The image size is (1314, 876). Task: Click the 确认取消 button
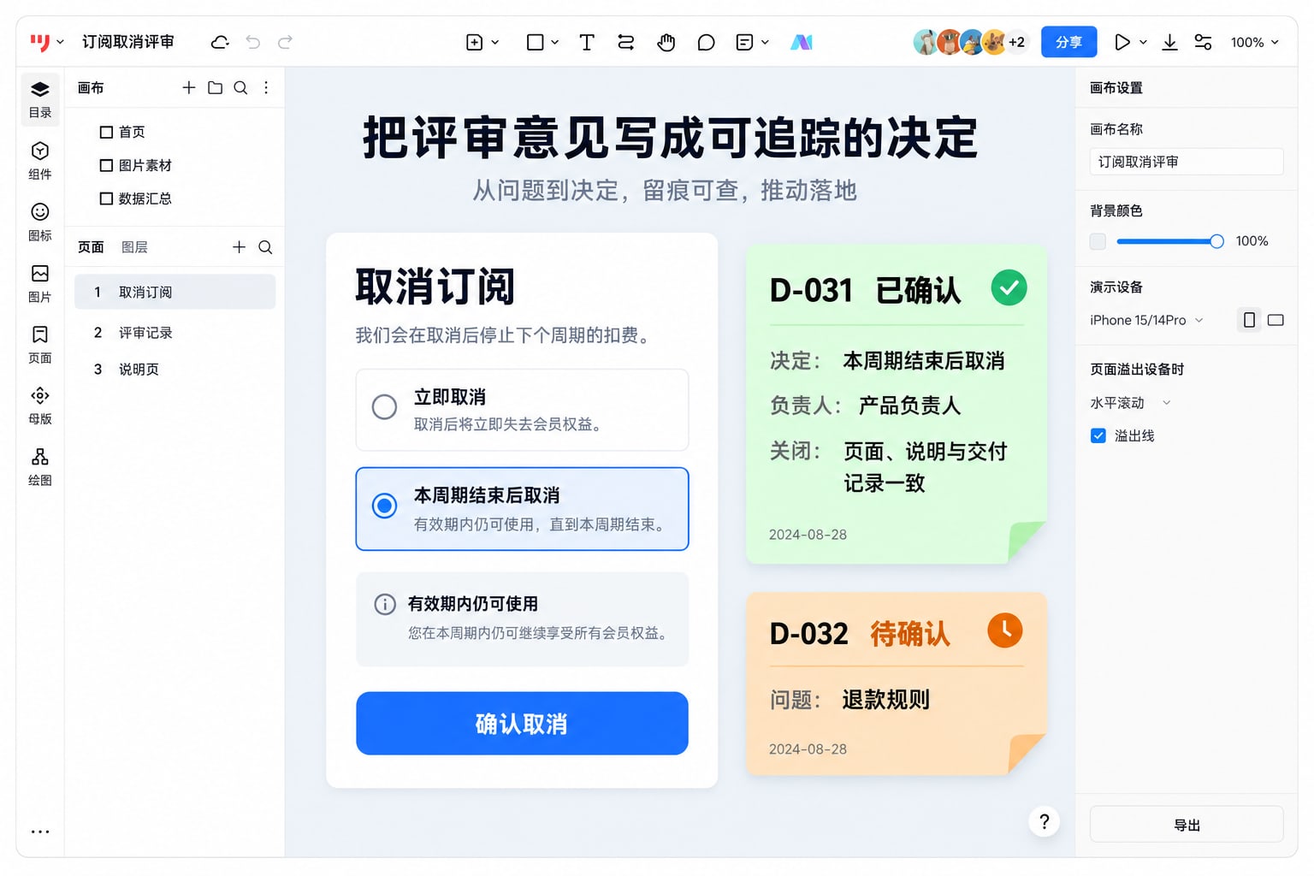click(x=522, y=724)
